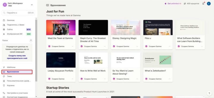Click the 400 кредитов indicator
The image size is (214, 98).
[191, 4]
